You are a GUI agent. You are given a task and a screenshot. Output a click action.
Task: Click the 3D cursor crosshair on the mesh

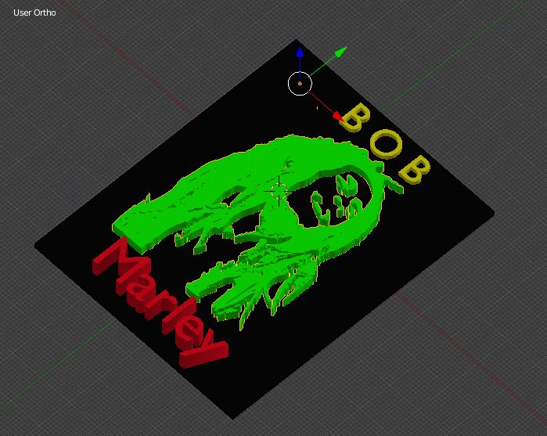tap(279, 191)
